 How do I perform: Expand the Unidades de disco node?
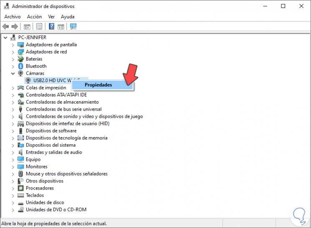point(13,203)
